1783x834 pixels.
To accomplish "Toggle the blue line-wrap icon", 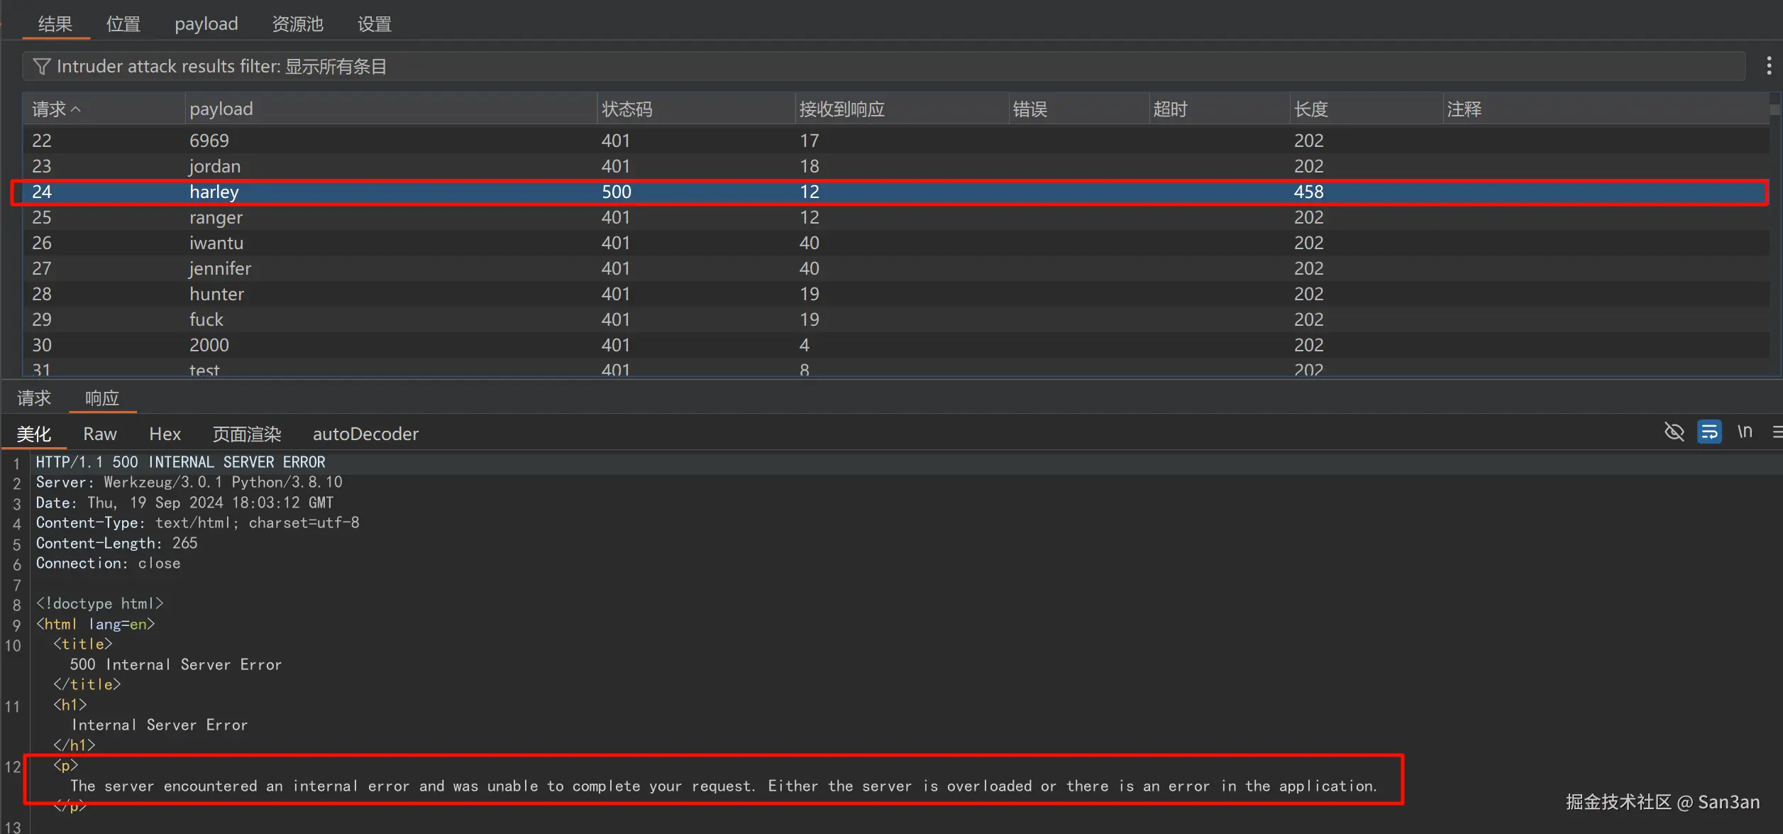I will pos(1709,432).
